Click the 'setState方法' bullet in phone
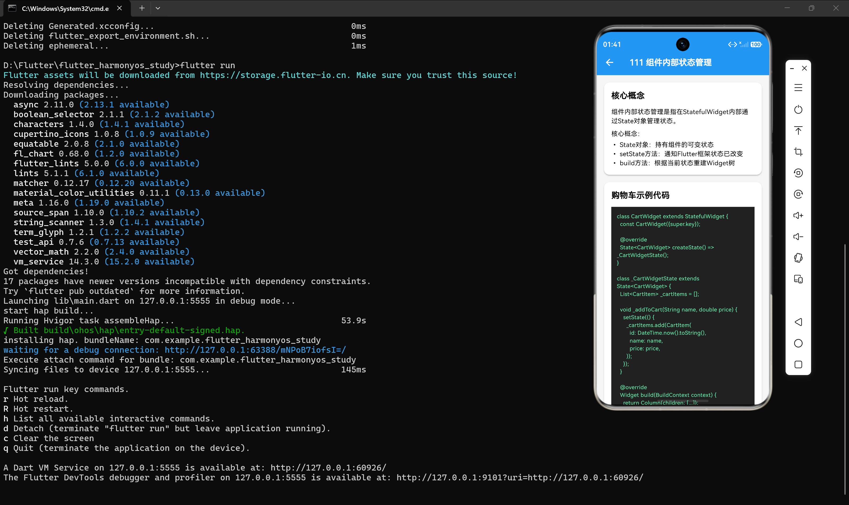This screenshot has width=849, height=505. 681,154
